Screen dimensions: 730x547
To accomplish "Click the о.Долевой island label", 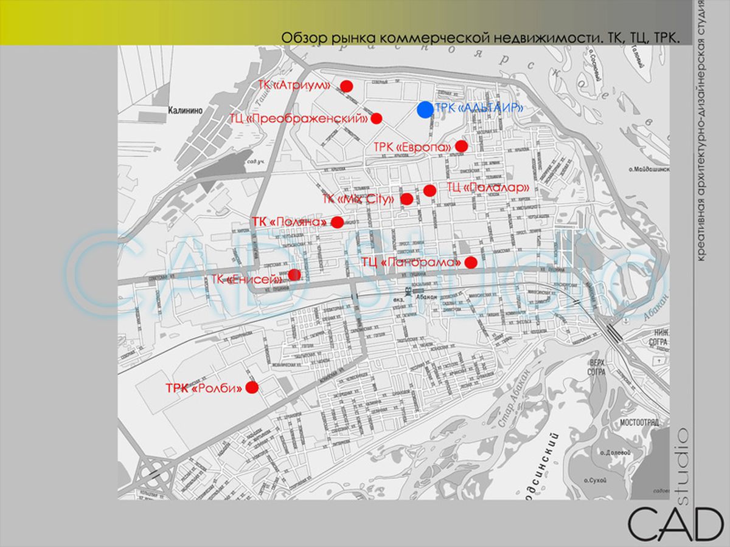I will click(615, 453).
